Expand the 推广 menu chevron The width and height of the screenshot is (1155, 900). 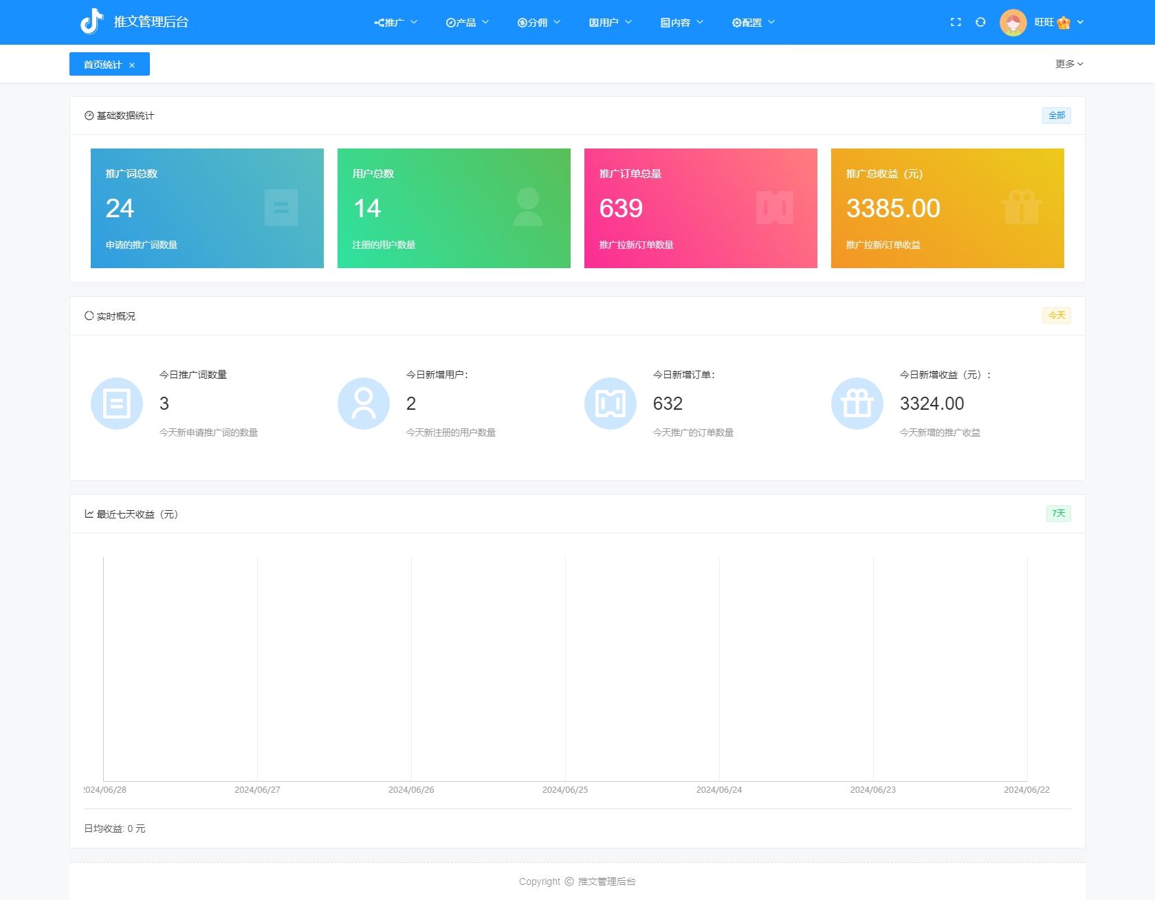[x=414, y=22]
